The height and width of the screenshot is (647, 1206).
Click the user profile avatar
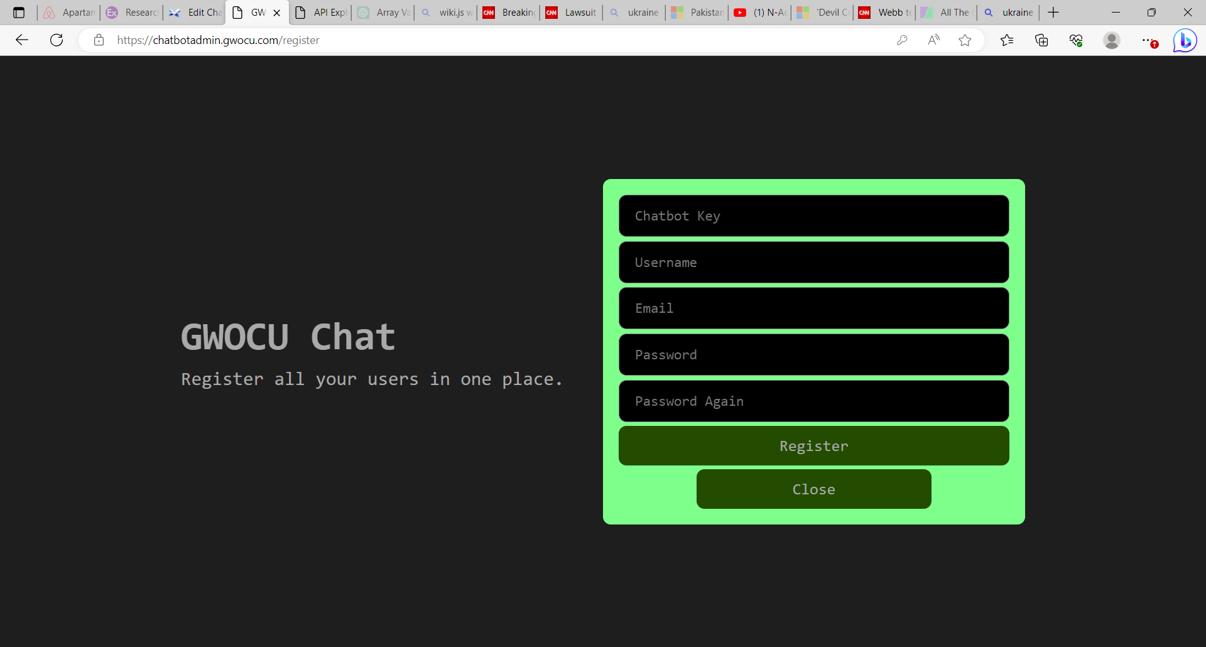pos(1111,40)
